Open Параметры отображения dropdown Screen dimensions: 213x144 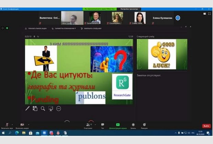pyautogui.click(x=64, y=28)
